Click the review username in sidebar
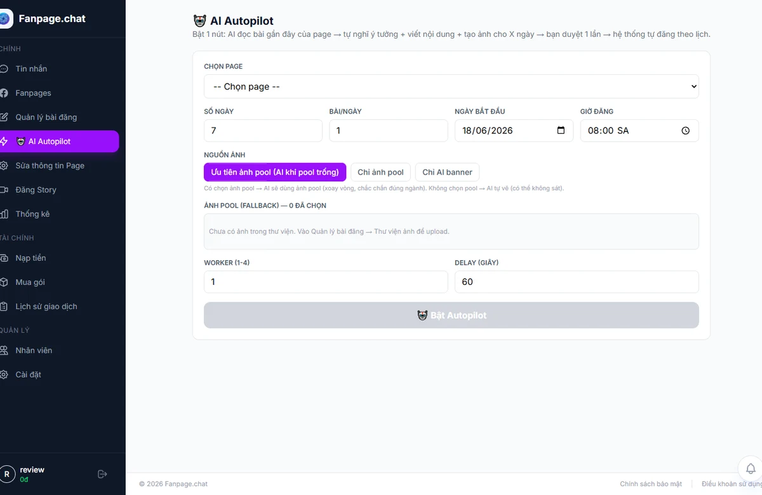The width and height of the screenshot is (762, 495). click(32, 470)
